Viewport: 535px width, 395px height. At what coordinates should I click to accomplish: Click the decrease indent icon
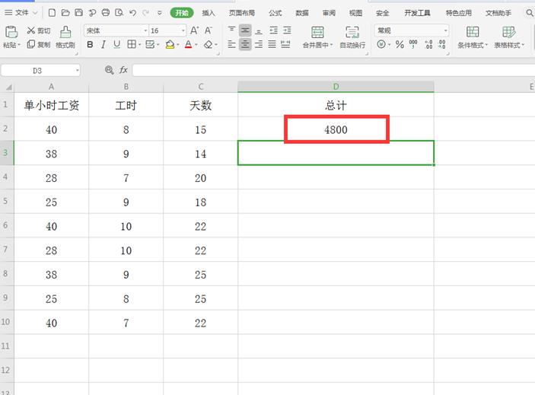click(x=274, y=30)
